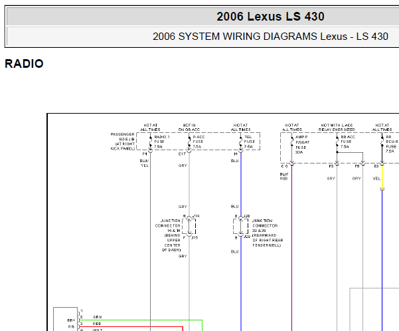Click the yellow wire segment below RR ECU-B fuse
The height and width of the screenshot is (331, 399).
tap(382, 176)
